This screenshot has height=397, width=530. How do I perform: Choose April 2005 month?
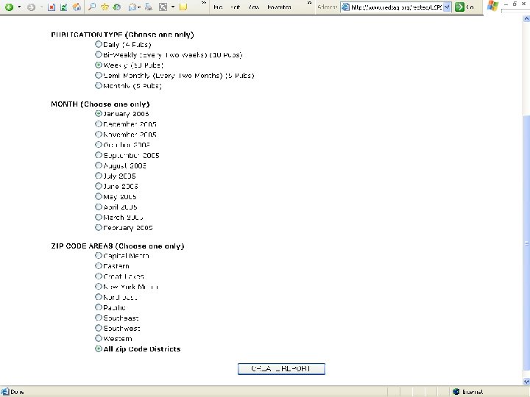(x=99, y=207)
